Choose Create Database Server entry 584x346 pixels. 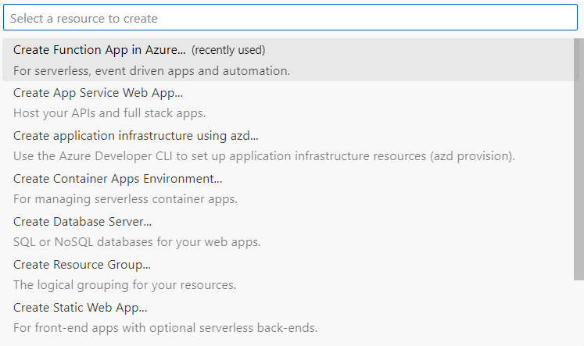[x=82, y=222]
